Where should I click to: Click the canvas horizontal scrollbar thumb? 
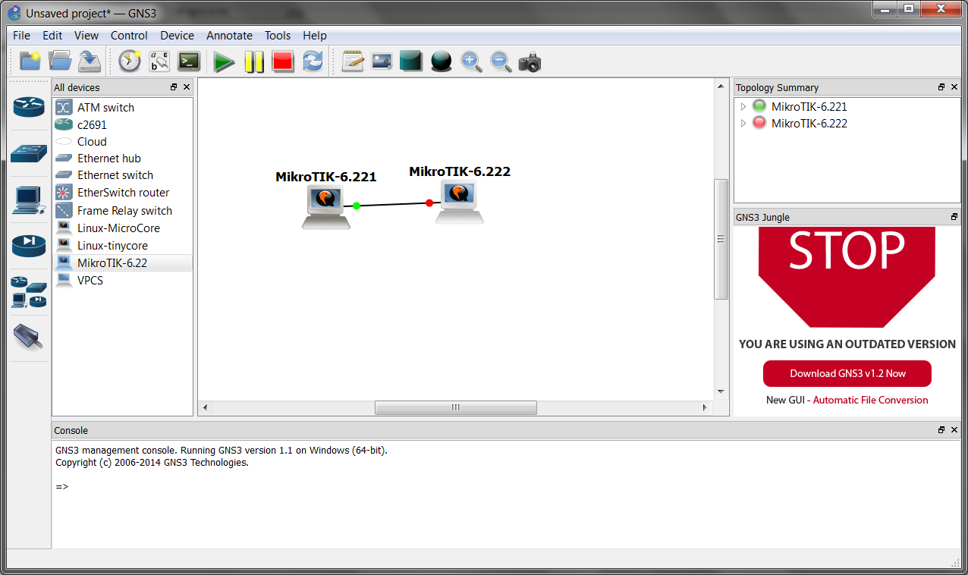[x=456, y=407]
